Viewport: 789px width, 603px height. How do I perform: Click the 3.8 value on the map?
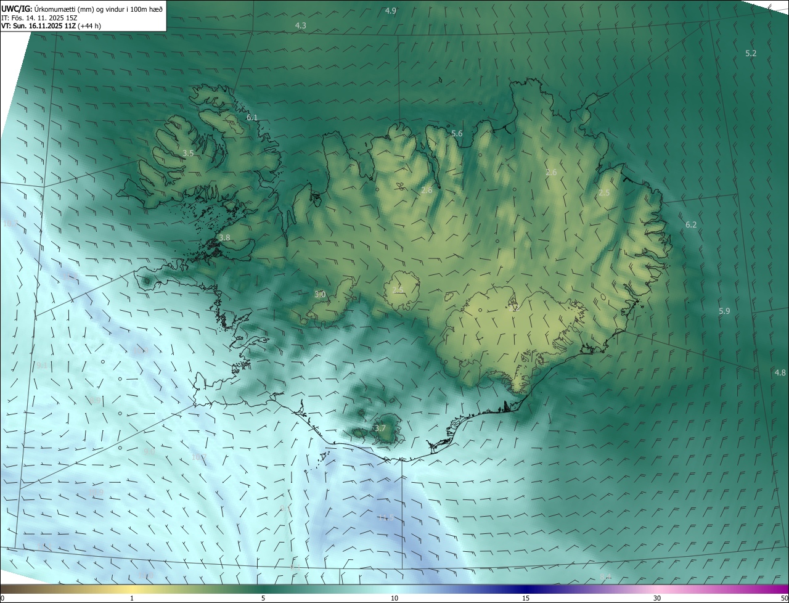(x=224, y=237)
